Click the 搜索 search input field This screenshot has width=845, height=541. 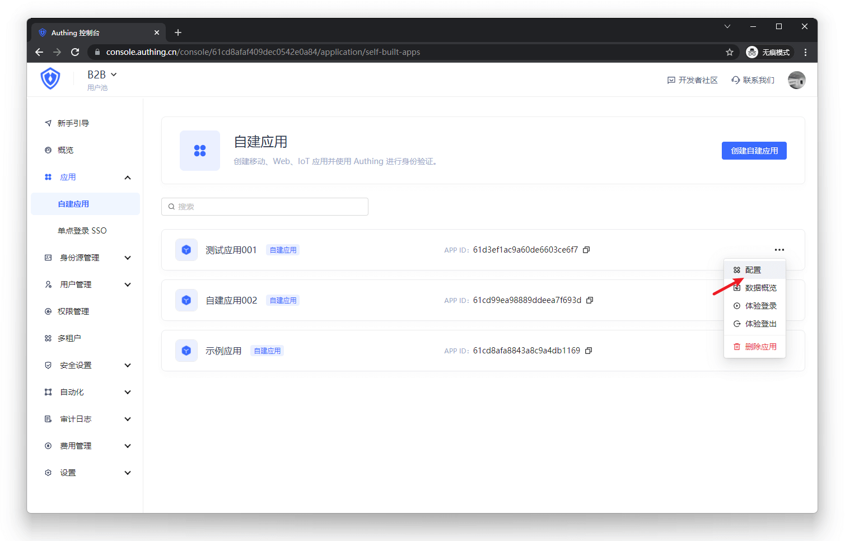[265, 207]
